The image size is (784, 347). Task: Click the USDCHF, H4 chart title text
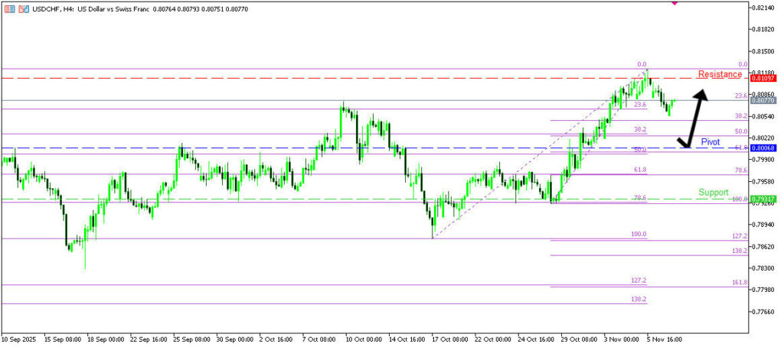tap(52, 7)
